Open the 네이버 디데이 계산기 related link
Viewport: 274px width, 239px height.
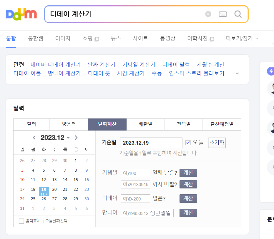tap(55, 65)
